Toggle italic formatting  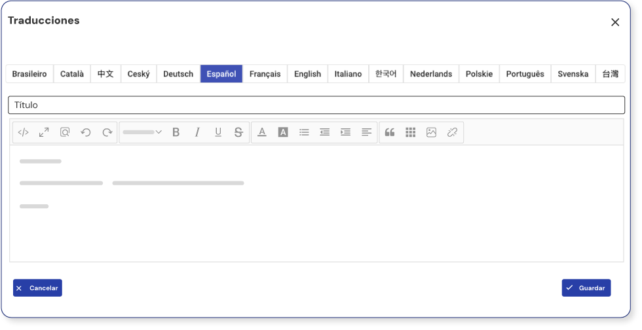tap(197, 132)
